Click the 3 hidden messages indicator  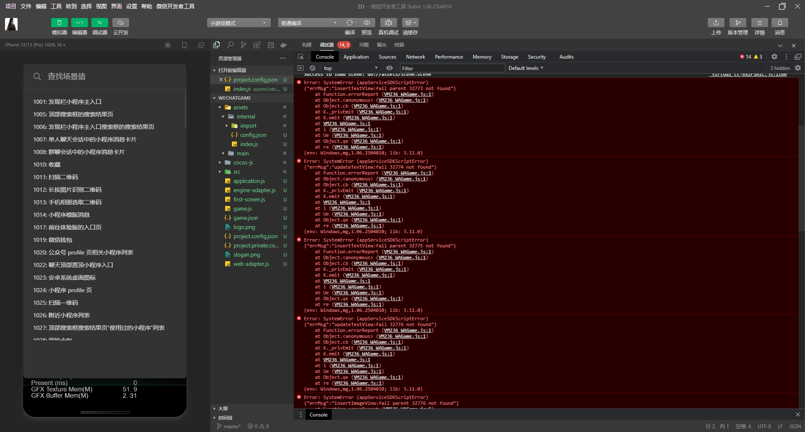click(780, 68)
